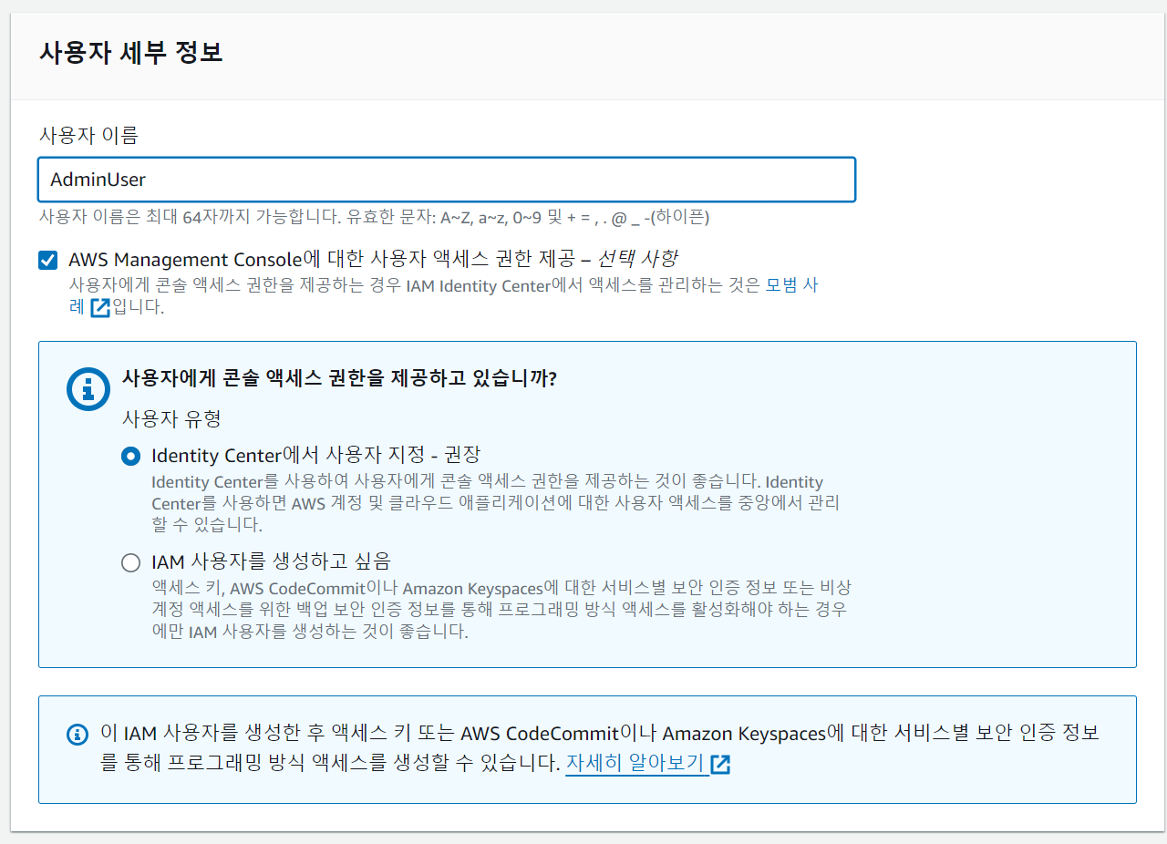Click the external link icon beside 모범 사례

[x=100, y=308]
